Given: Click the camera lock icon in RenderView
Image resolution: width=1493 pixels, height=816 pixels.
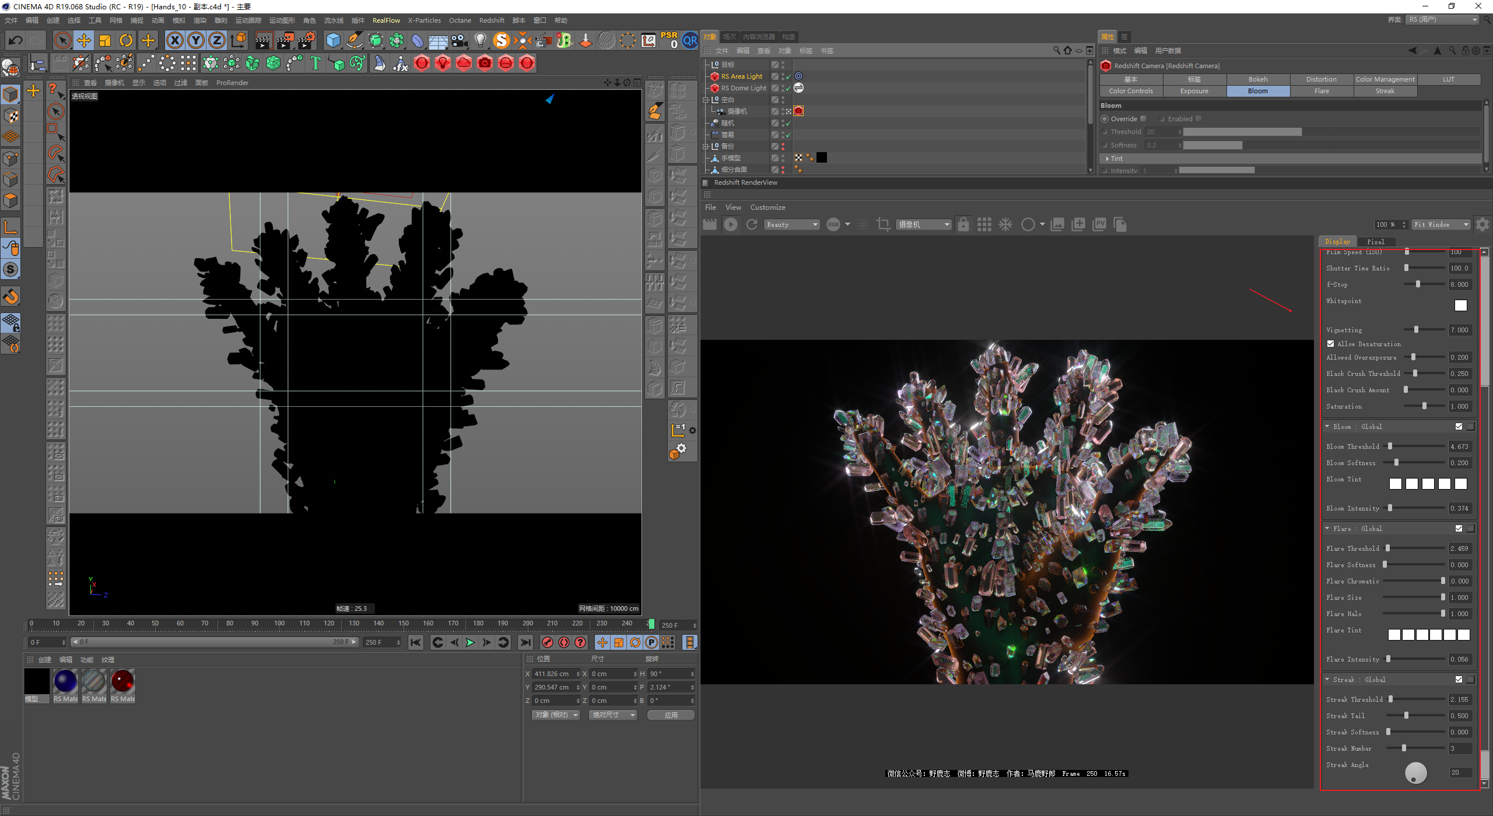Looking at the screenshot, I should coord(963,224).
